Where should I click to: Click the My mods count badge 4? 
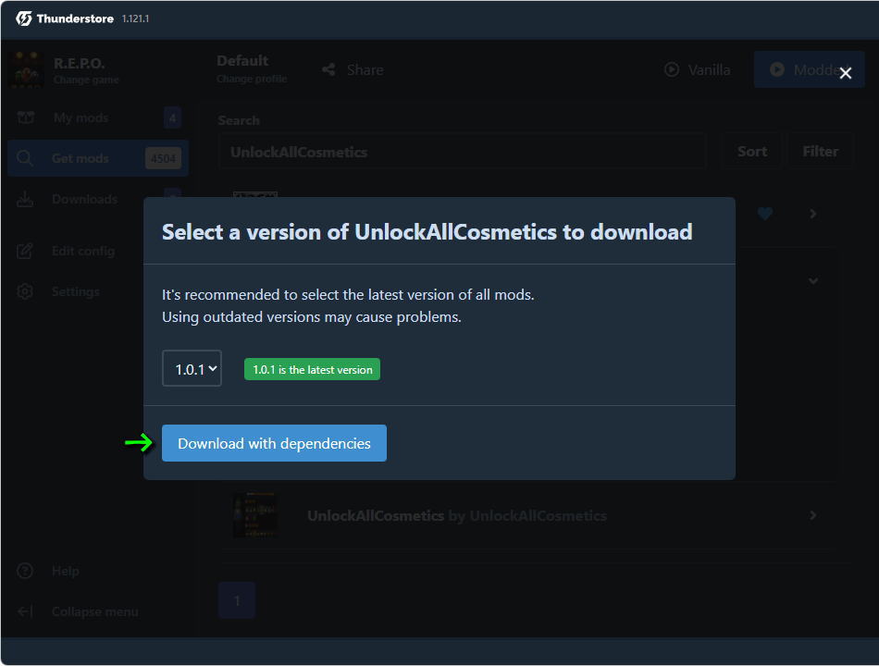click(173, 117)
